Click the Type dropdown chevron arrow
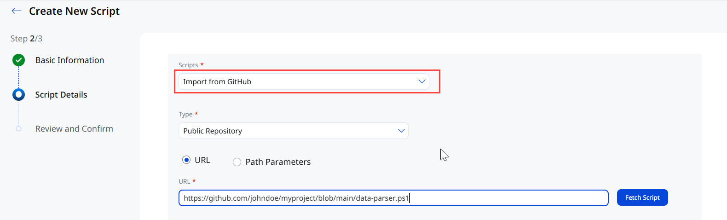 (x=401, y=131)
